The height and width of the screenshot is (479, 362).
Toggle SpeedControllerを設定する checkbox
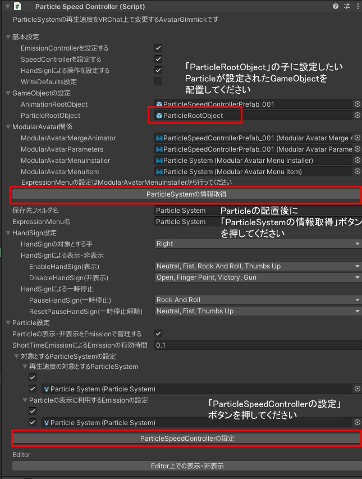[x=158, y=60]
